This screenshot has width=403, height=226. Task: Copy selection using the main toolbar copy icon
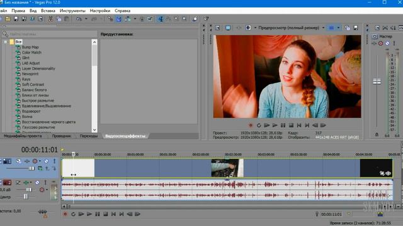[x=59, y=19]
